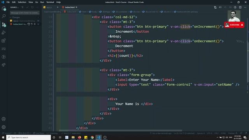
Task: Open the Manage gear icon in the activity bar
Action: [4, 127]
